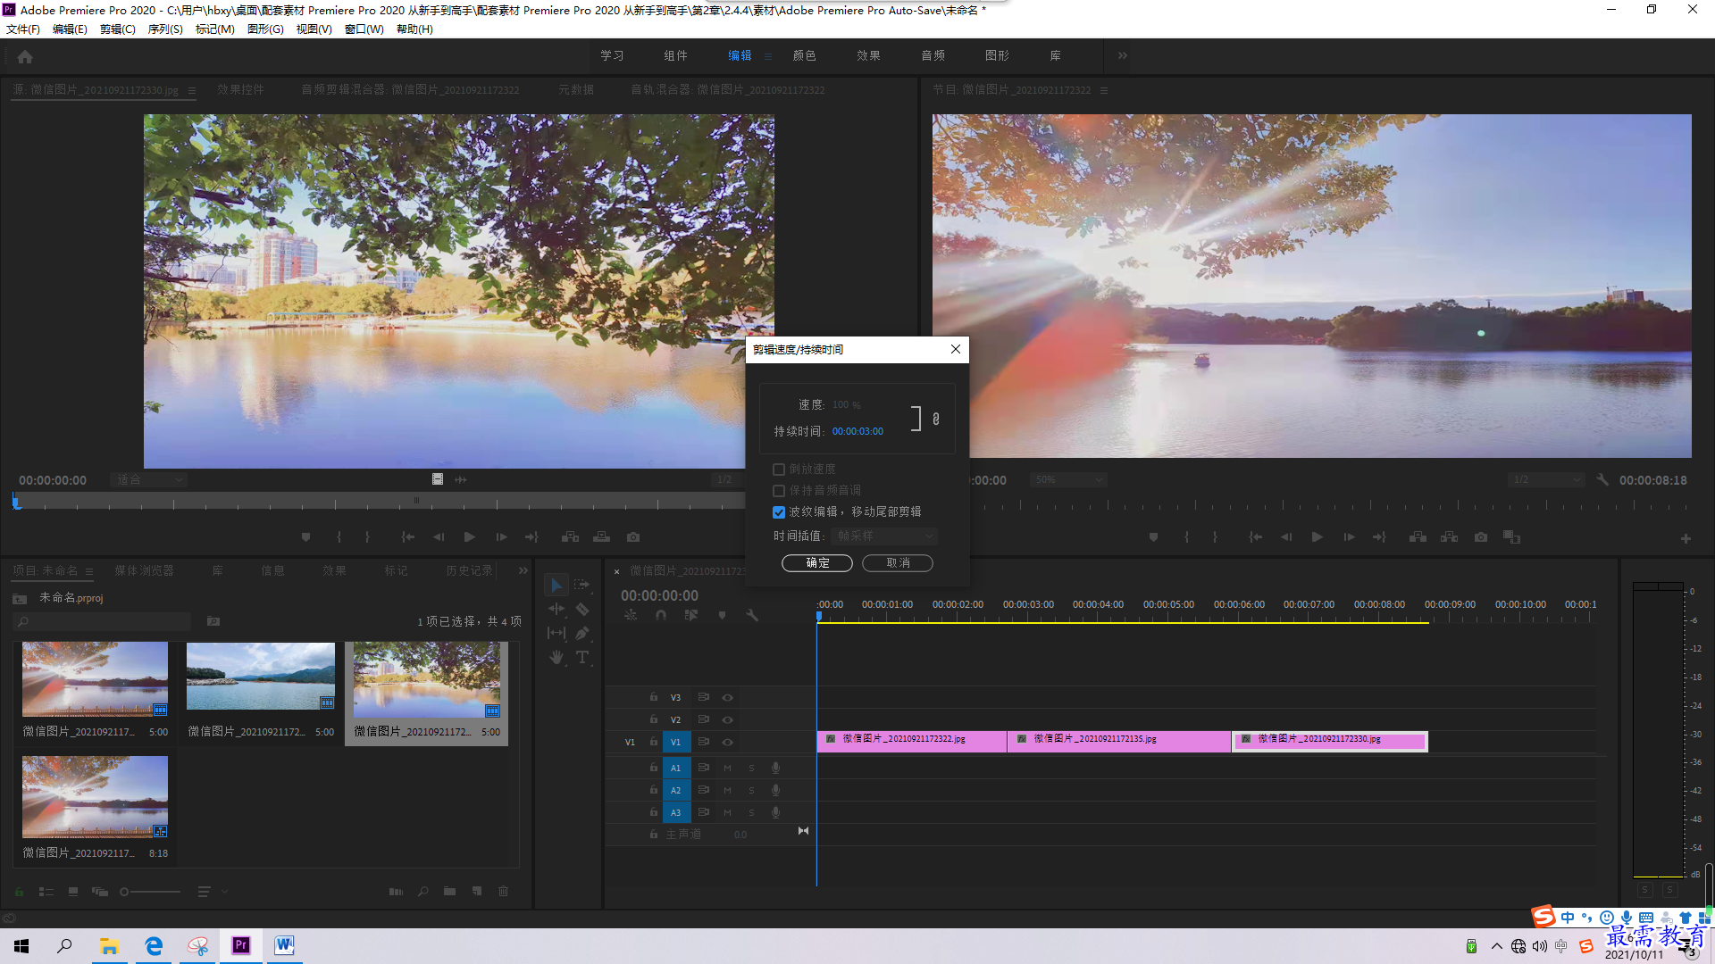Select the Pen tool
This screenshot has height=964, width=1715.
[582, 633]
